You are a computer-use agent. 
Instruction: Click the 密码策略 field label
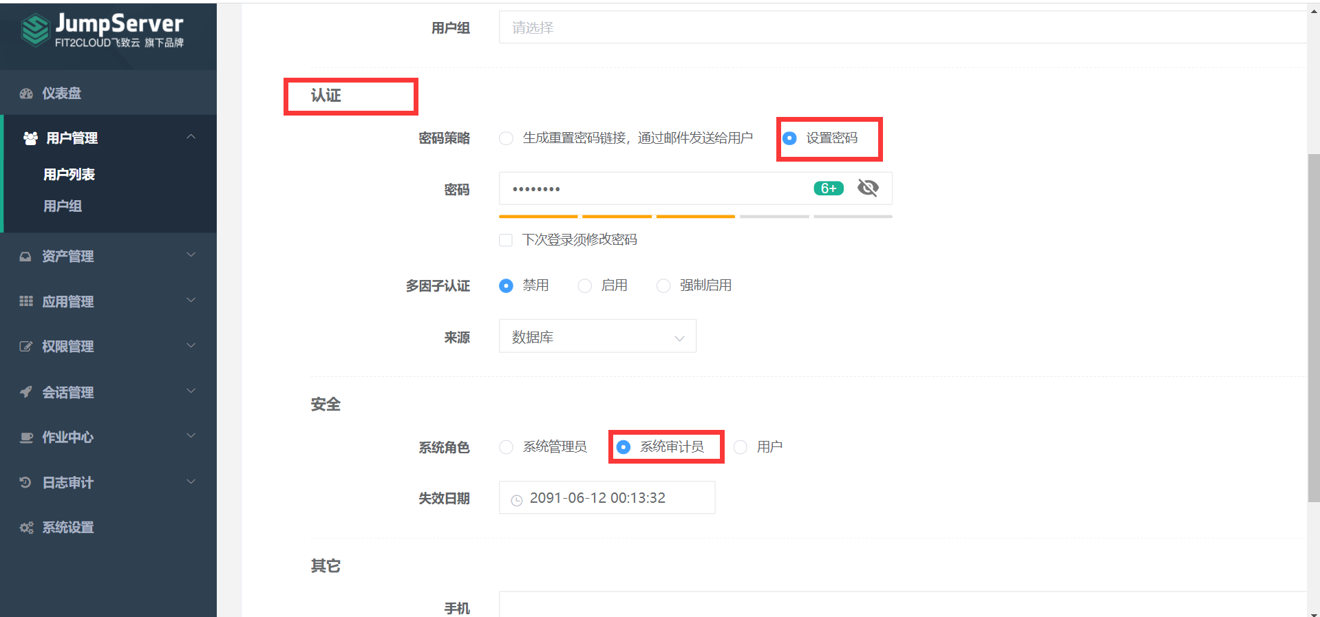point(445,138)
